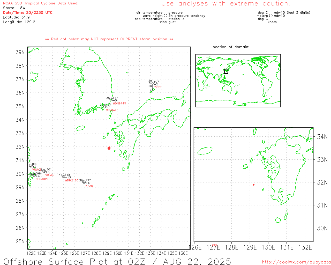Viewport: 331px width, 265px height.
Task: Click the red '6PG3U2J' station ID label
Action: [x=42, y=179]
